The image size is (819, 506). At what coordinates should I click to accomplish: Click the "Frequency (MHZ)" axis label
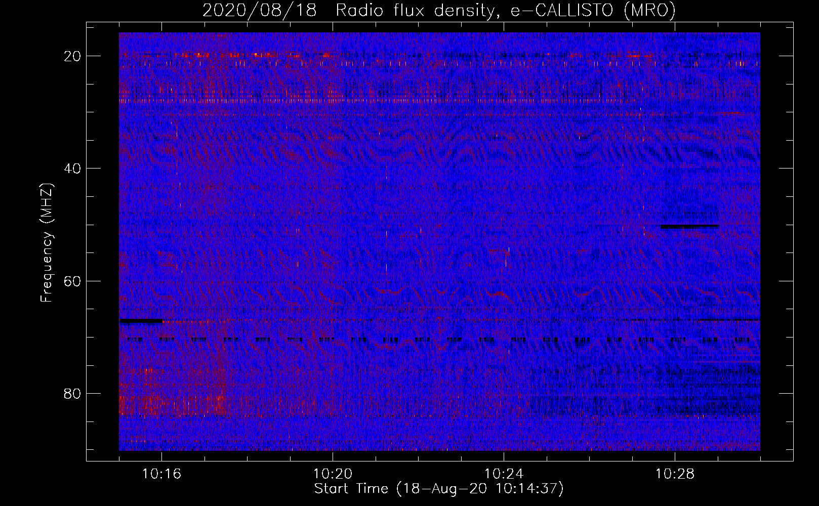click(x=47, y=243)
